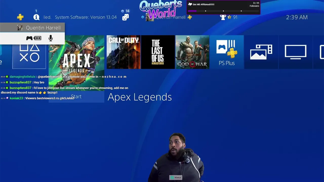The height and width of the screenshot is (182, 324).
Task: Click the controller icon in the user popup
Action: coord(29,38)
